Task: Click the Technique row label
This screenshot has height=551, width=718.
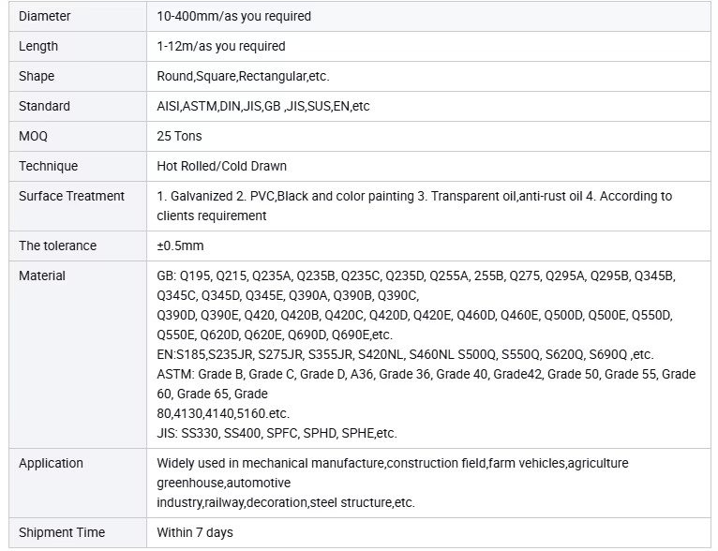Action: [x=48, y=166]
